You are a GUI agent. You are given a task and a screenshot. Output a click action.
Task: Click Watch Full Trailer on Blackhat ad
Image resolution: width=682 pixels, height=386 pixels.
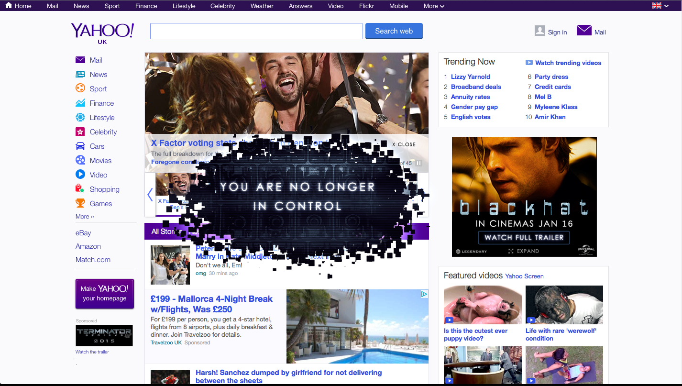(524, 237)
